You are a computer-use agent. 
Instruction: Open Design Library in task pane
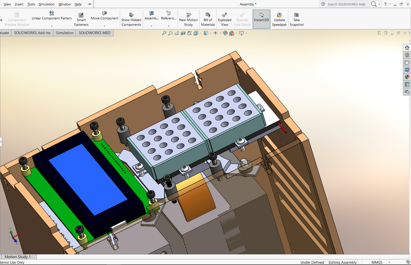click(407, 55)
